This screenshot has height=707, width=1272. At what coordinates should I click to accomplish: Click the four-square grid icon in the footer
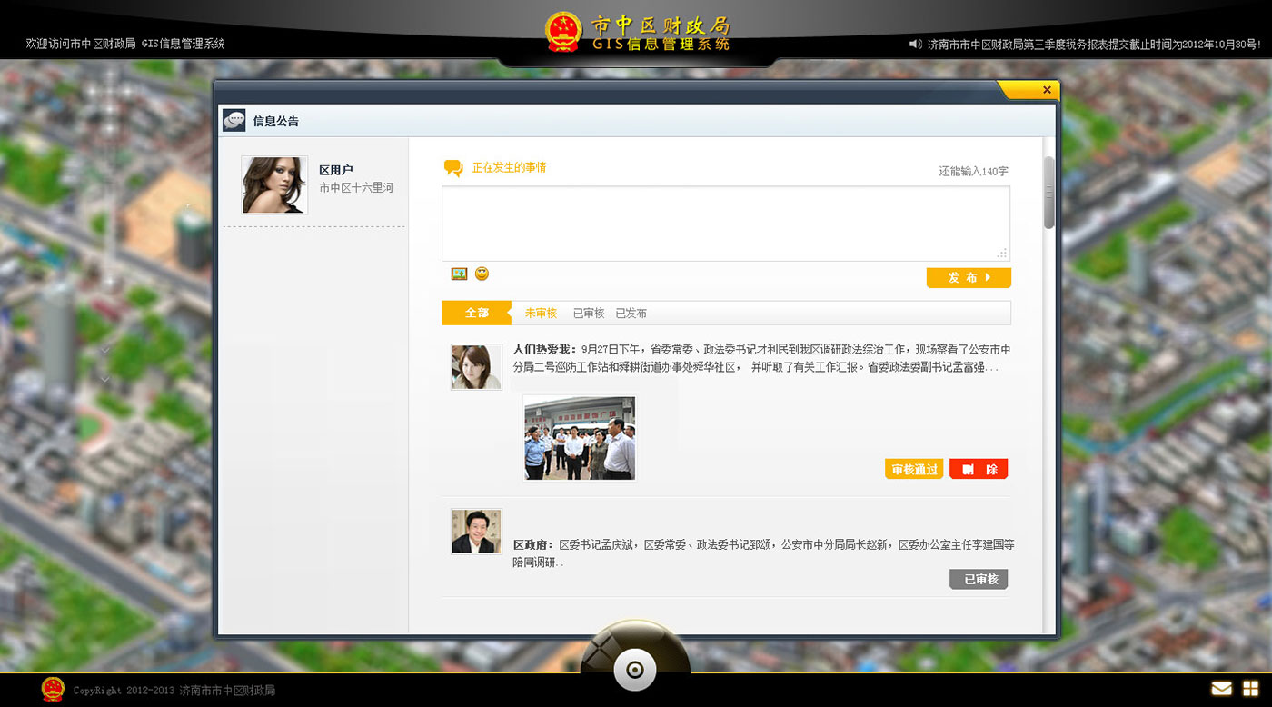point(1251,689)
